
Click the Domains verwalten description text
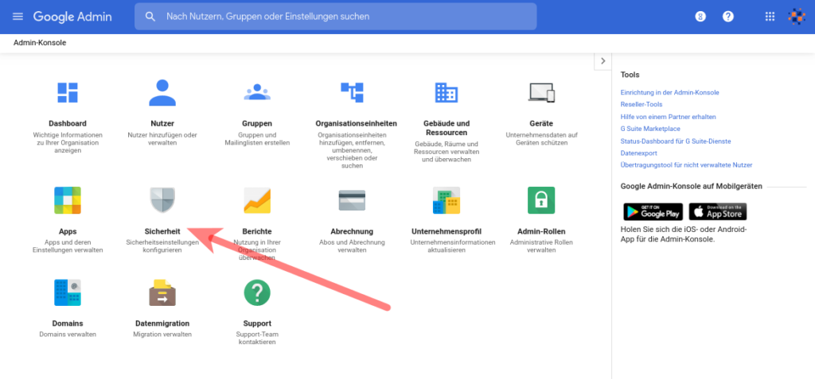(68, 335)
